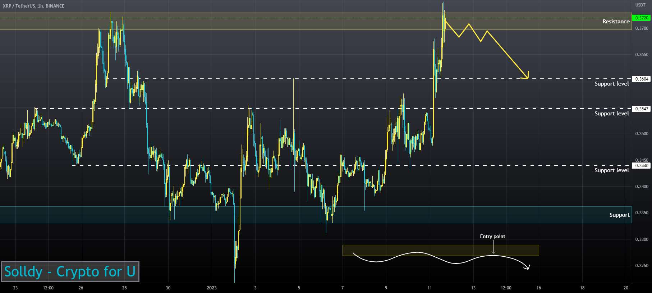Click the 2023 year label on time axis
Image resolution: width=652 pixels, height=293 pixels.
pos(212,288)
